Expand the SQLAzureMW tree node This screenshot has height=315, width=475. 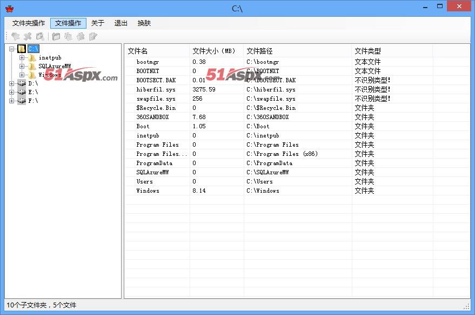click(22, 66)
